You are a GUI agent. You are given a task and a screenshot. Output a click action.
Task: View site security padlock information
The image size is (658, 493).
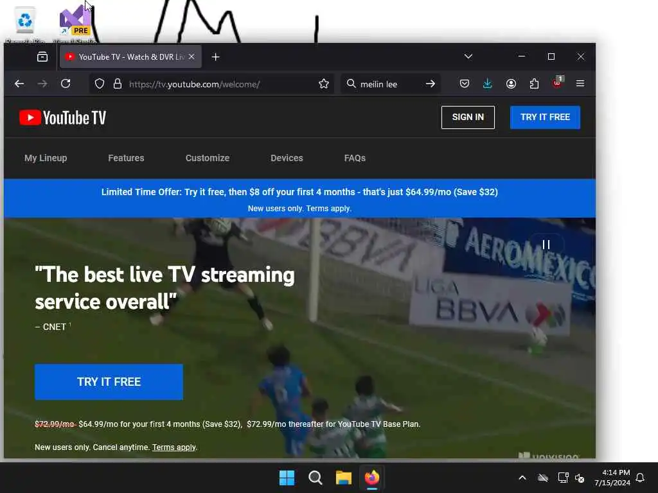click(x=118, y=84)
